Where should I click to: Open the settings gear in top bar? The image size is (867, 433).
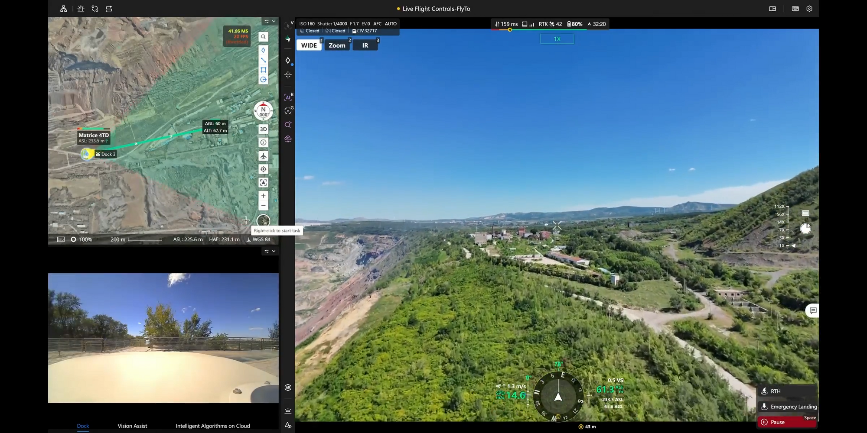pyautogui.click(x=809, y=9)
